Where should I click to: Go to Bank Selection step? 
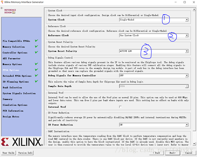pos(12,88)
